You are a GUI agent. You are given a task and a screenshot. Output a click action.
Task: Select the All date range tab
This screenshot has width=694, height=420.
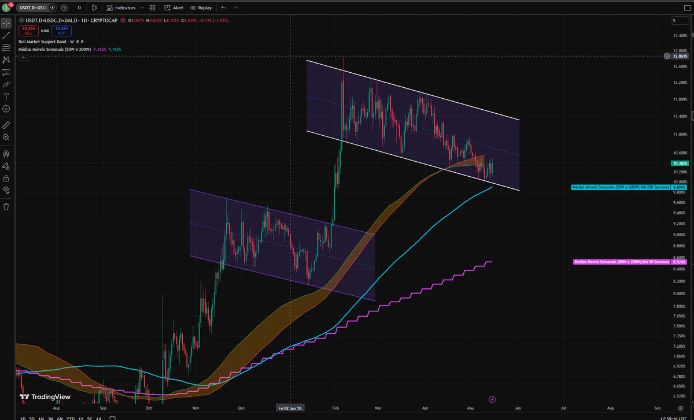click(x=99, y=418)
